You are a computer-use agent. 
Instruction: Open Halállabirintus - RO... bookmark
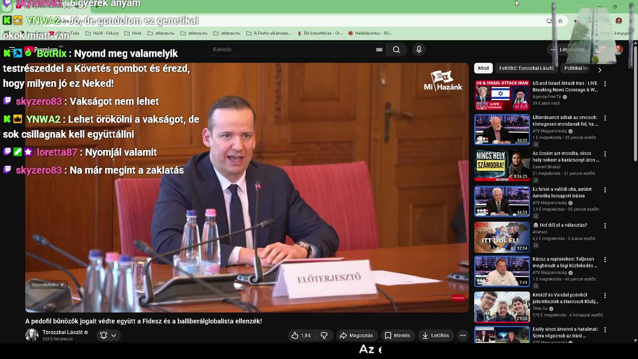pyautogui.click(x=370, y=33)
